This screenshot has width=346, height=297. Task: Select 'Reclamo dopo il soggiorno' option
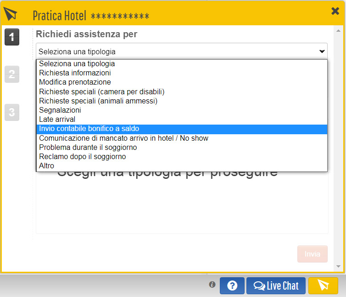tap(82, 157)
